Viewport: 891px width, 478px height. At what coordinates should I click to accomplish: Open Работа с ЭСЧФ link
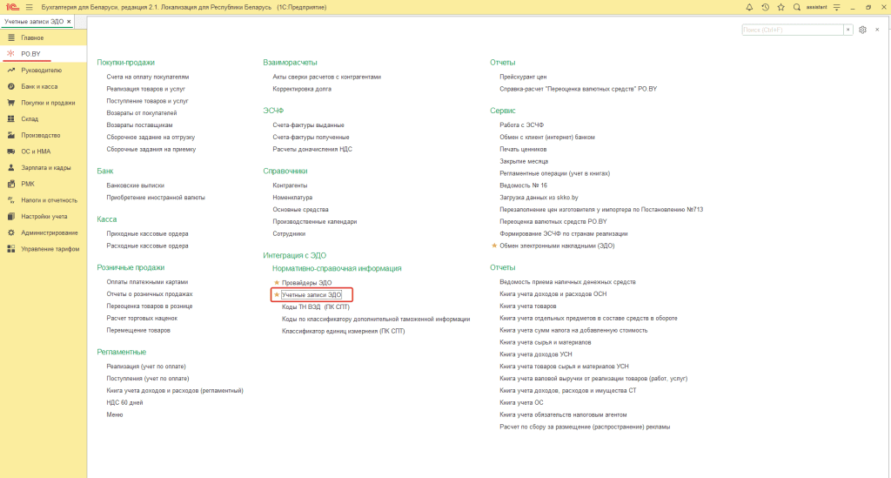pyautogui.click(x=521, y=125)
